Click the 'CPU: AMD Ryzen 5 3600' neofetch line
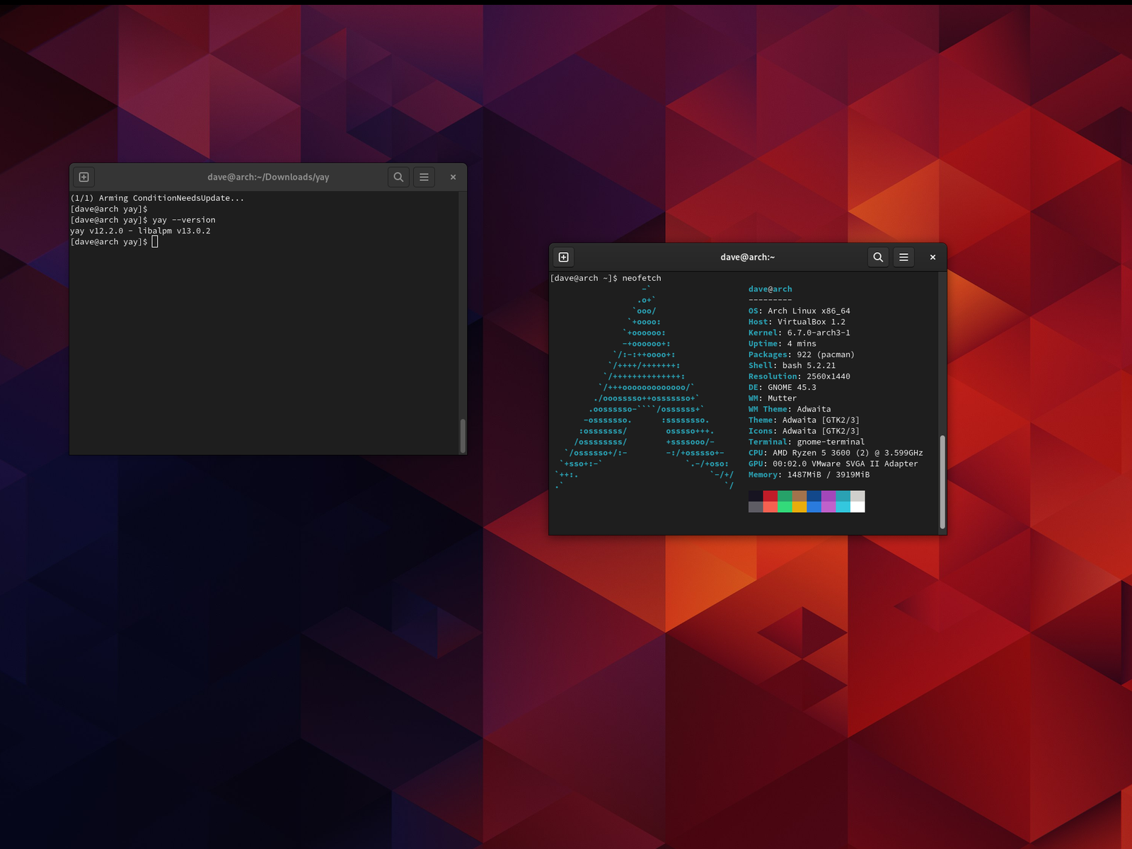This screenshot has width=1132, height=849. pyautogui.click(x=835, y=453)
